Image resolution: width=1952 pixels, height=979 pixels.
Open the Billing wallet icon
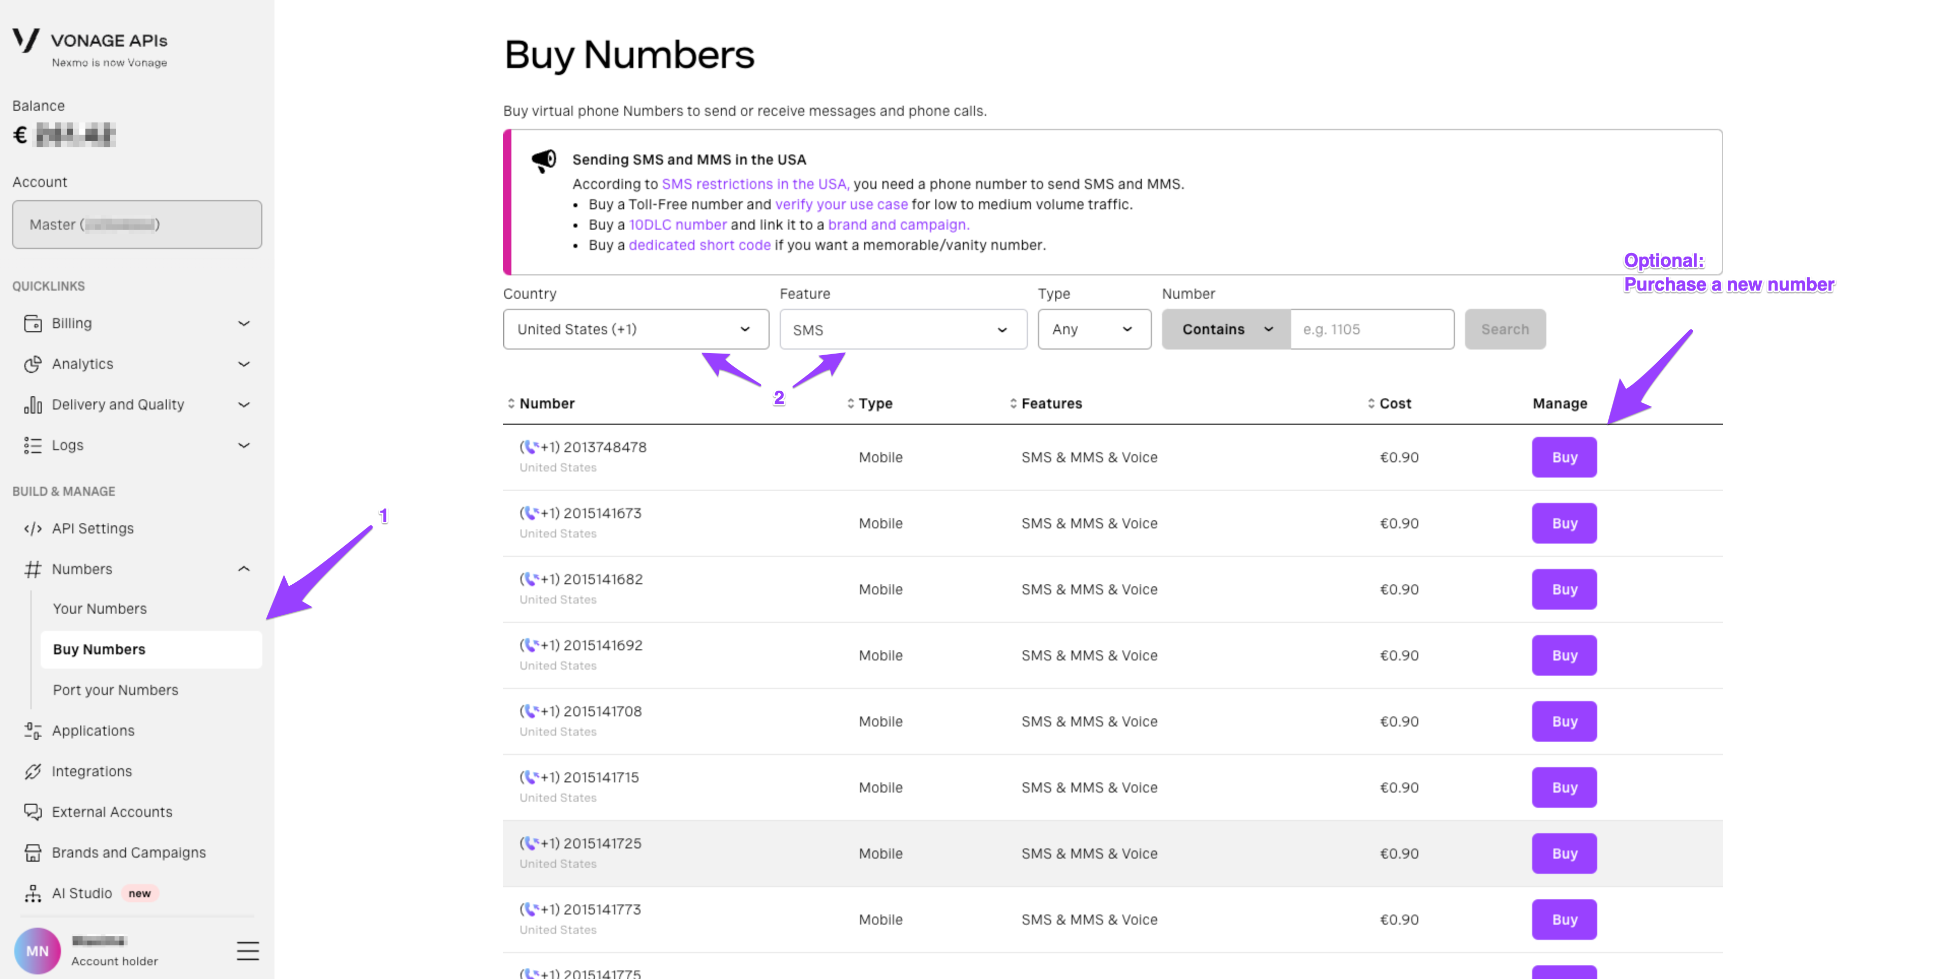point(33,323)
